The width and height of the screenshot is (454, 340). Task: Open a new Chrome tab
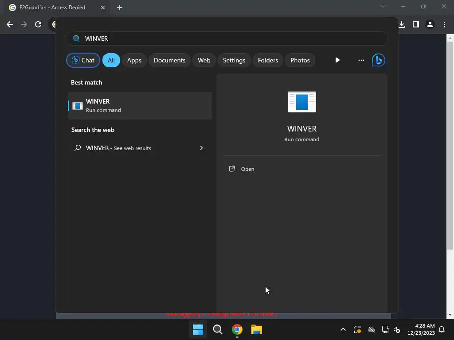click(120, 8)
